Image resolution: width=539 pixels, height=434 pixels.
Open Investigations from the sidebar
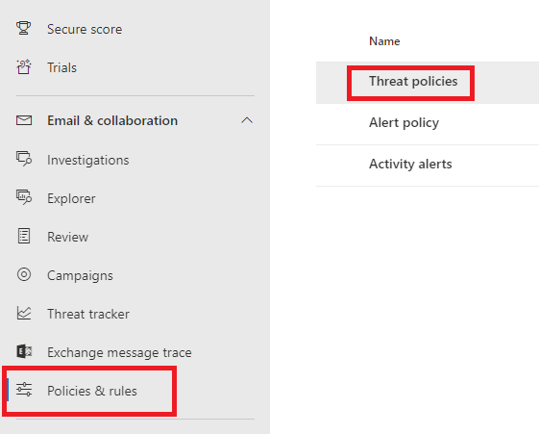click(x=88, y=160)
